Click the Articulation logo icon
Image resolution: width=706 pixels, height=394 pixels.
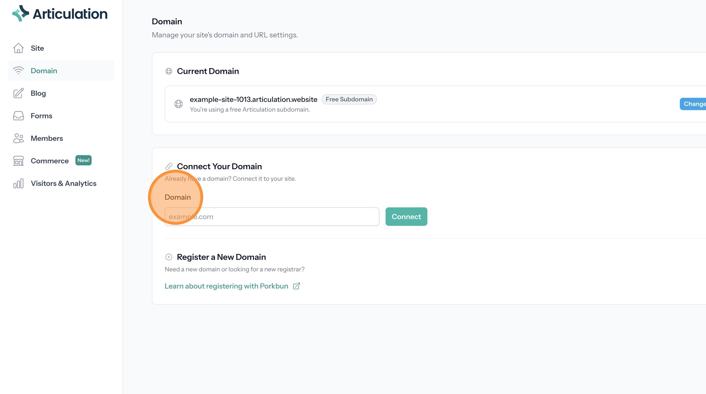[x=21, y=13]
